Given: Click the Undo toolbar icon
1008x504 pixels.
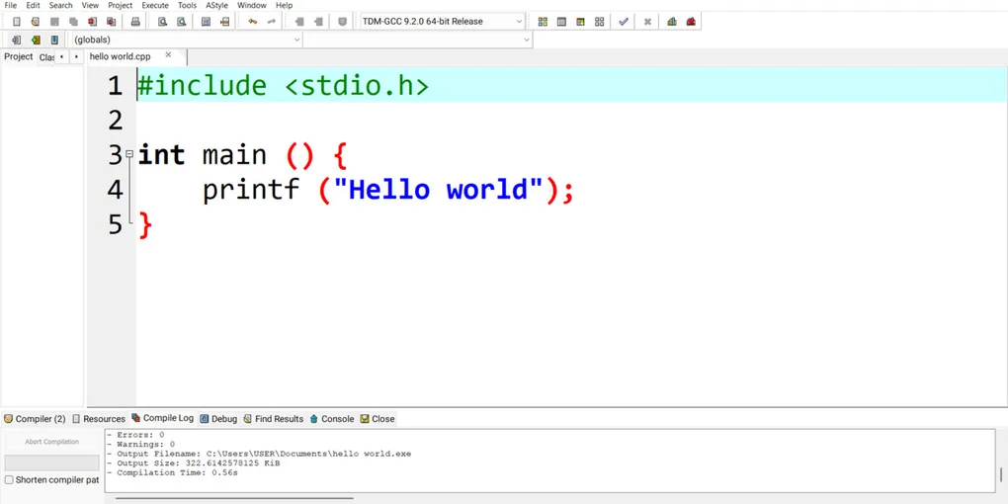Looking at the screenshot, I should [x=253, y=21].
